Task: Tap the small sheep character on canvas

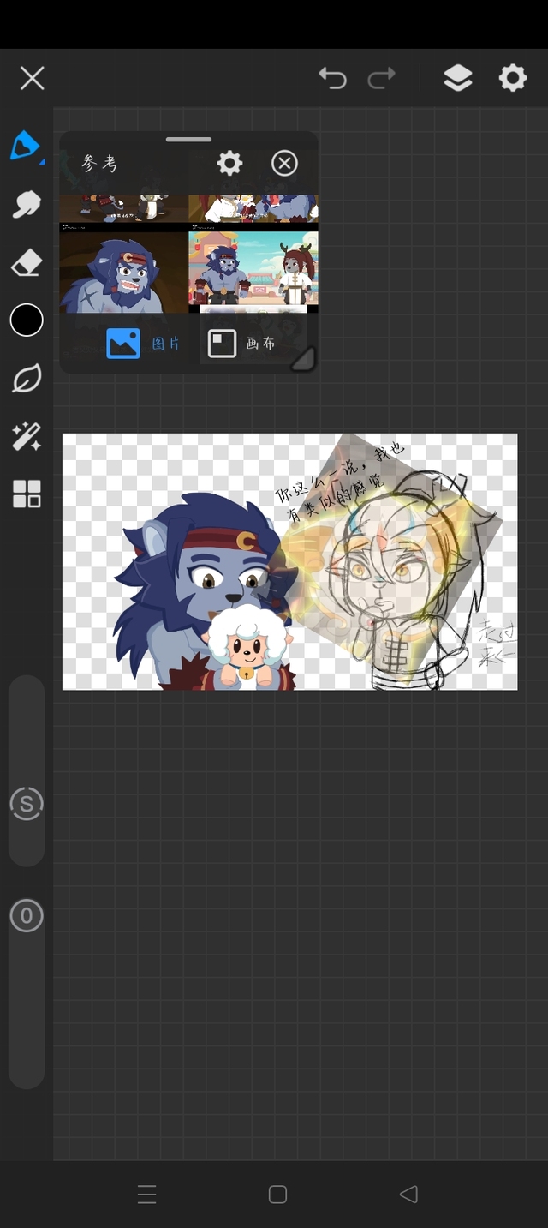Action: click(x=247, y=645)
